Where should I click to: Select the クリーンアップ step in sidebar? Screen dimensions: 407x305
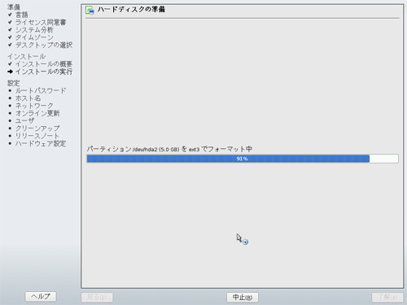(x=37, y=129)
